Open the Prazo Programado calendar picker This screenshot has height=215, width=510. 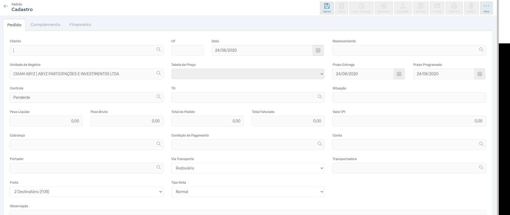pyautogui.click(x=480, y=74)
